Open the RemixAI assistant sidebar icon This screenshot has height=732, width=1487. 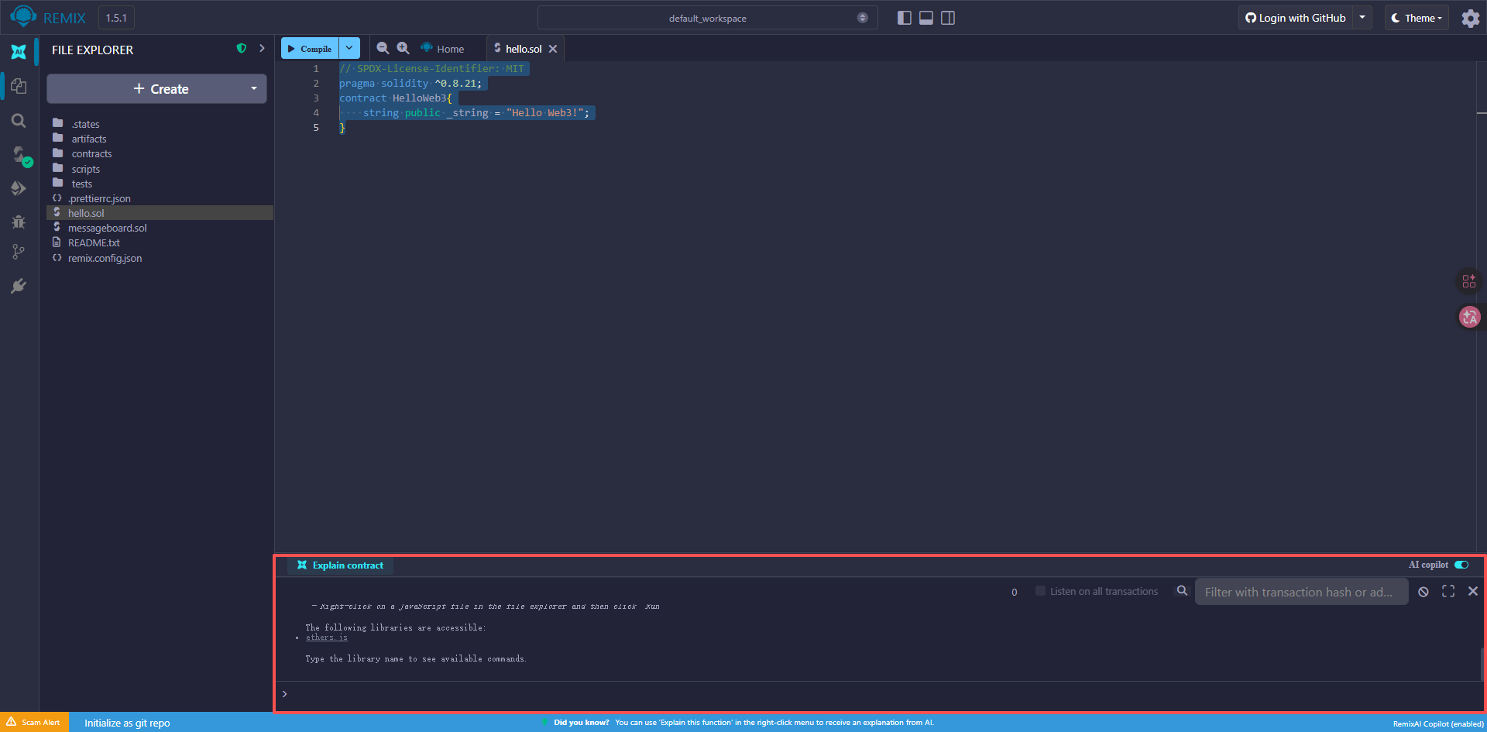tap(19, 52)
